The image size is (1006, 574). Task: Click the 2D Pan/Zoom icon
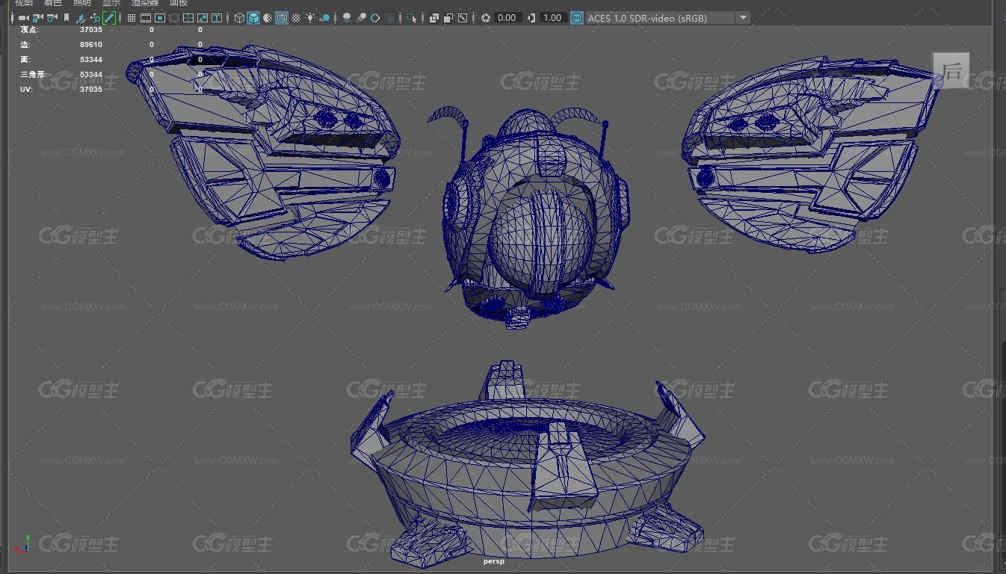pyautogui.click(x=95, y=18)
